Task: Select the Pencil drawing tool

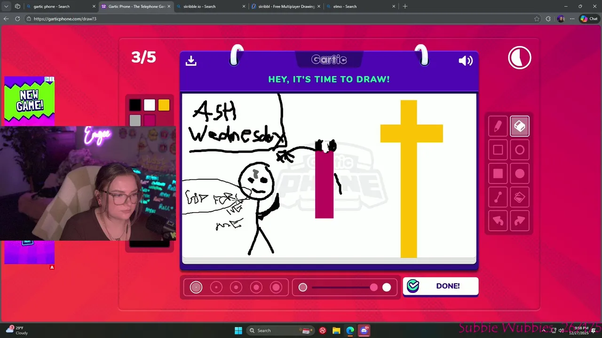Action: (x=498, y=126)
